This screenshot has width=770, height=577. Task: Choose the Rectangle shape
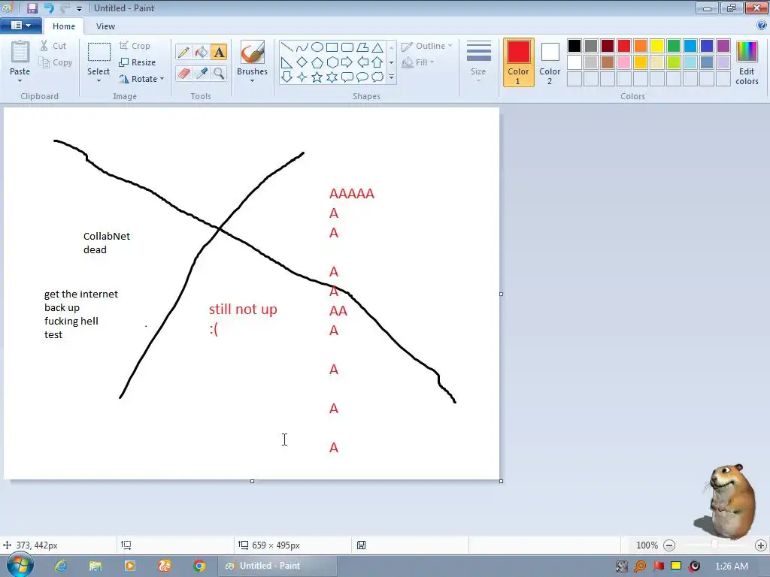332,47
